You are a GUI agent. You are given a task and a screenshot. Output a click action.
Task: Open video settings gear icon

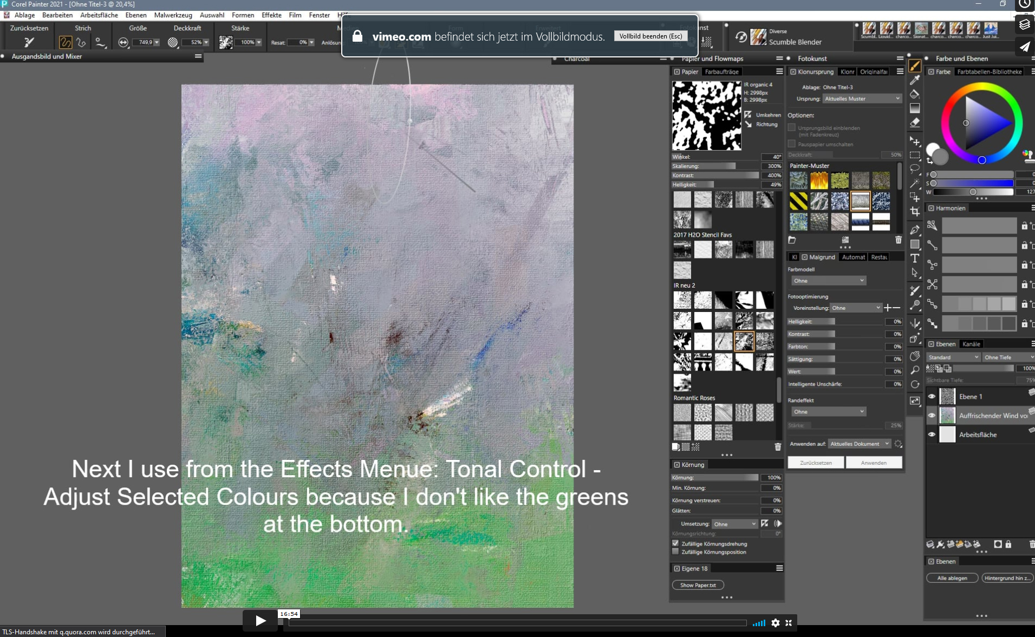point(776,623)
